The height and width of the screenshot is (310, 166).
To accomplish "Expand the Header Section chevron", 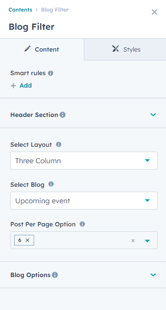I will (153, 115).
